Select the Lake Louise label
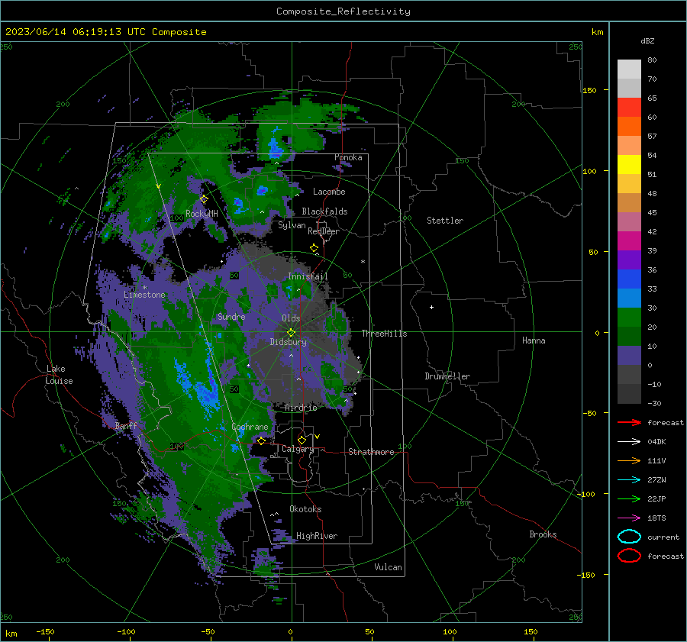This screenshot has width=687, height=642. tap(59, 375)
